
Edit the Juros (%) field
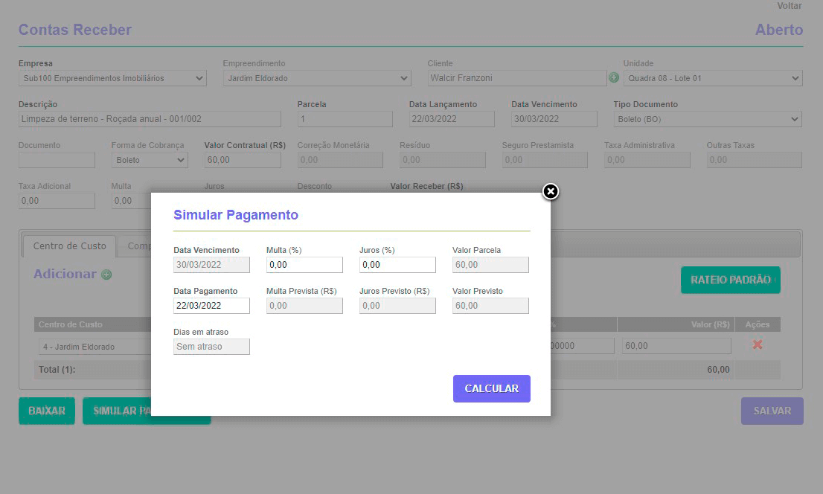pyautogui.click(x=397, y=265)
